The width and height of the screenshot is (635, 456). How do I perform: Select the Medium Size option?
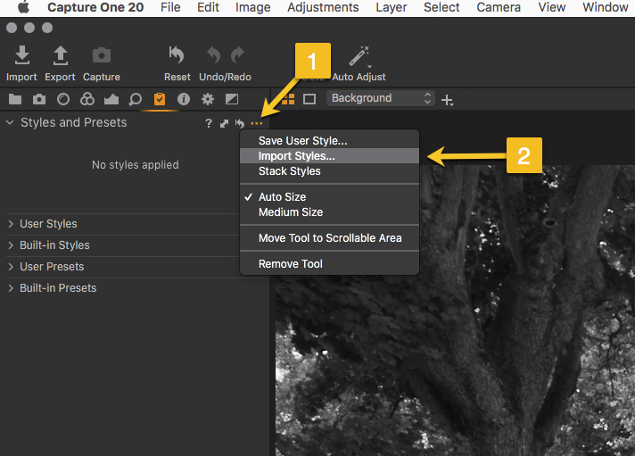point(290,212)
